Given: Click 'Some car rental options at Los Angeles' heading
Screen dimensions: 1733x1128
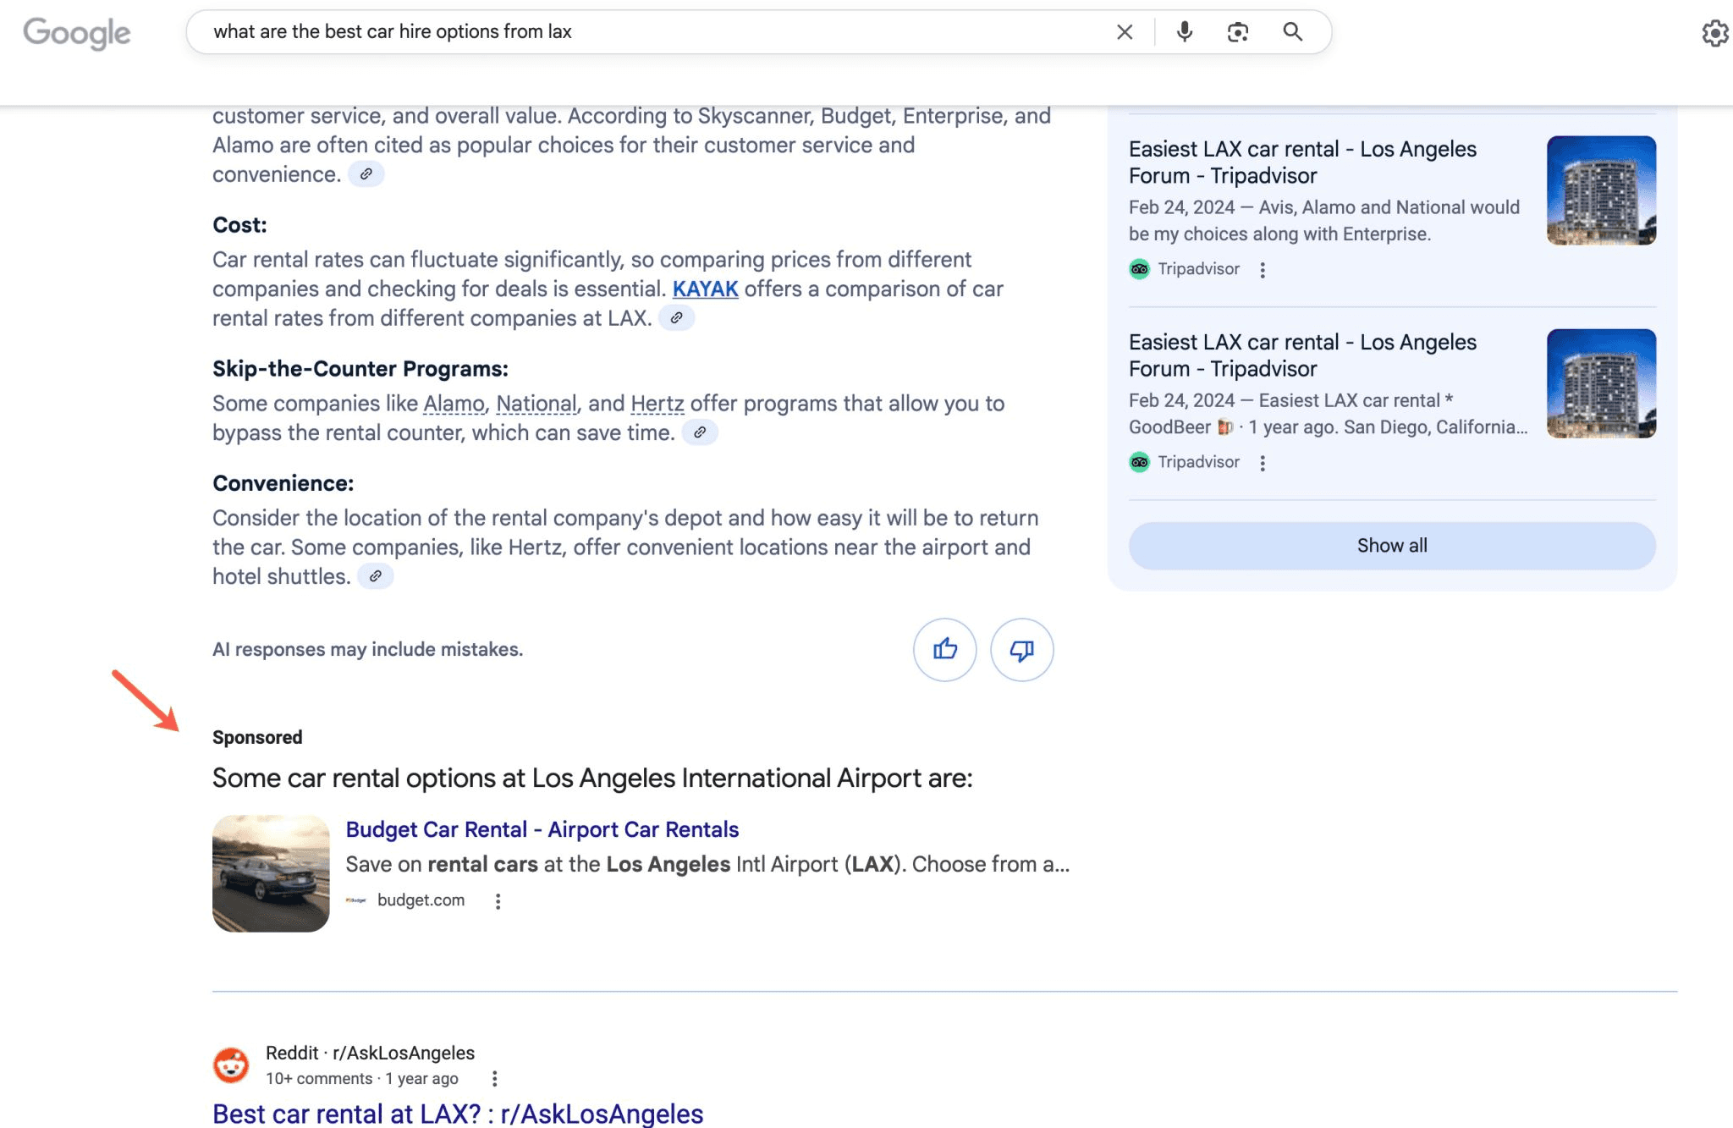Looking at the screenshot, I should point(592,779).
